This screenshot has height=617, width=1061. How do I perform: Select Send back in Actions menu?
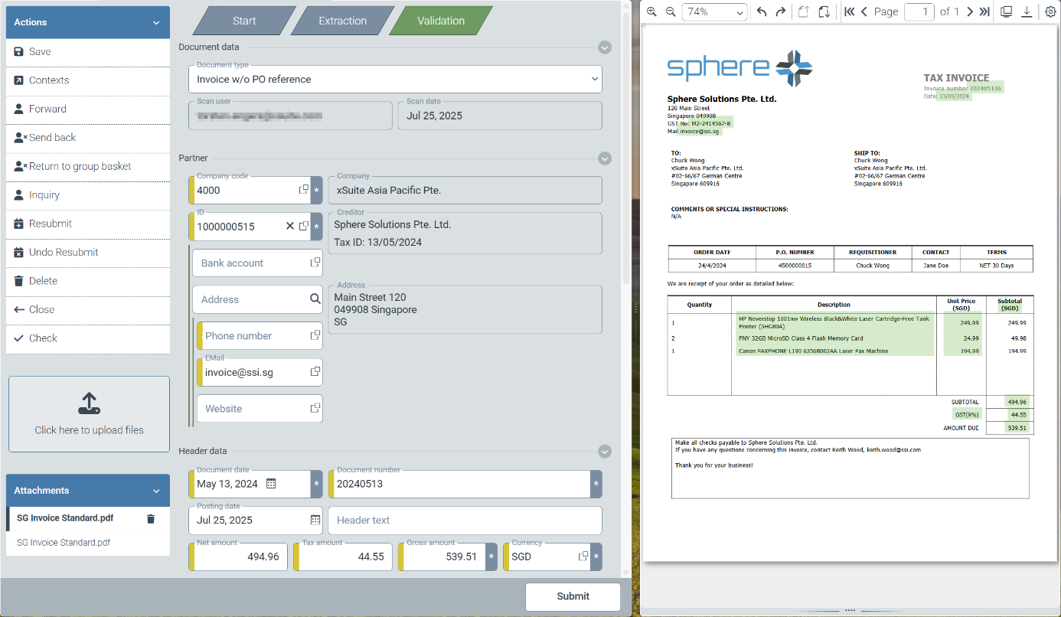52,138
